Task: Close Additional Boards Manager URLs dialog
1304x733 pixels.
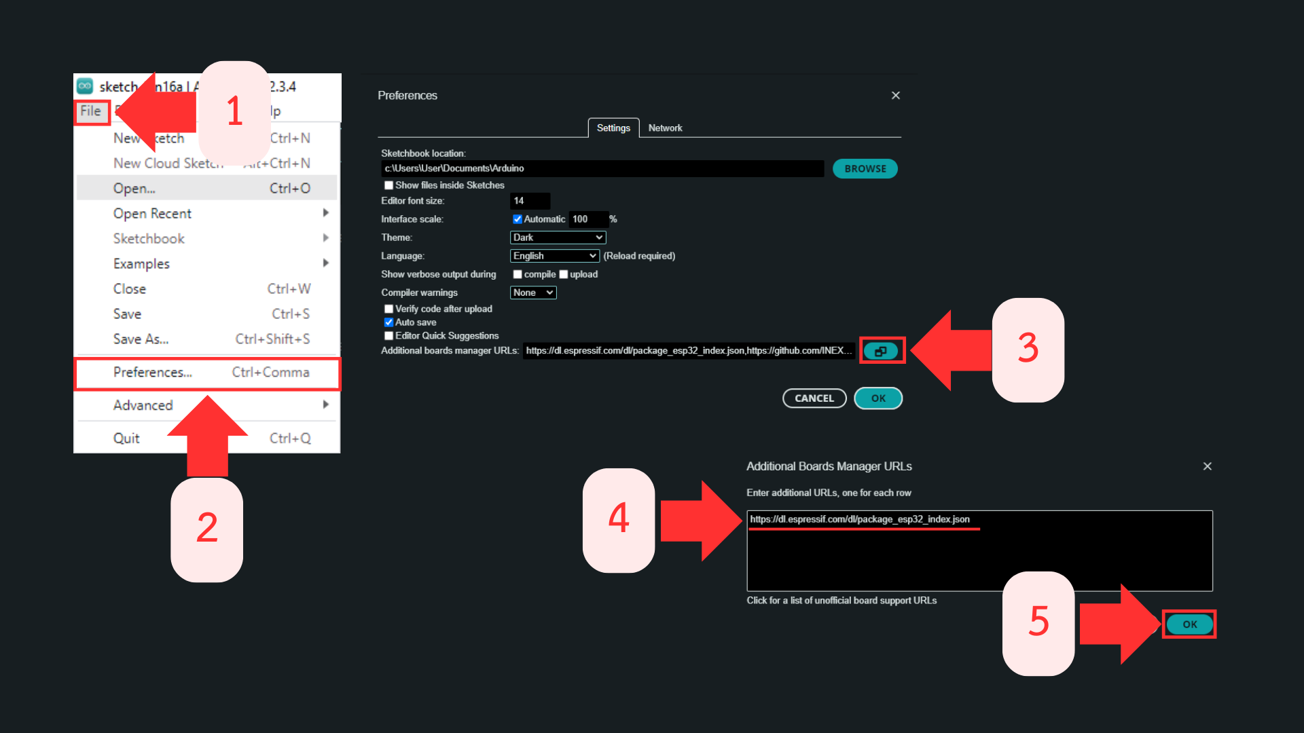Action: point(1207,466)
